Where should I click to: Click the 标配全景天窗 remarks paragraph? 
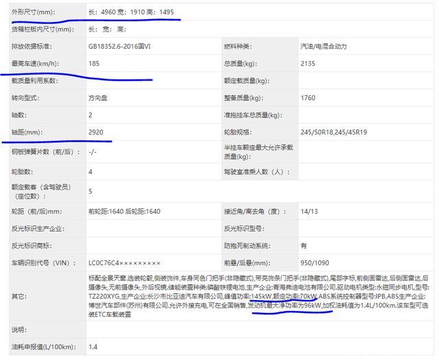click(259, 296)
